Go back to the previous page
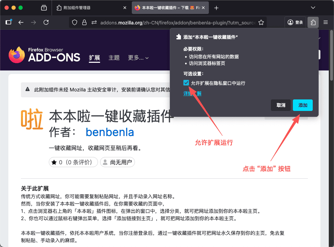 pos(21,22)
